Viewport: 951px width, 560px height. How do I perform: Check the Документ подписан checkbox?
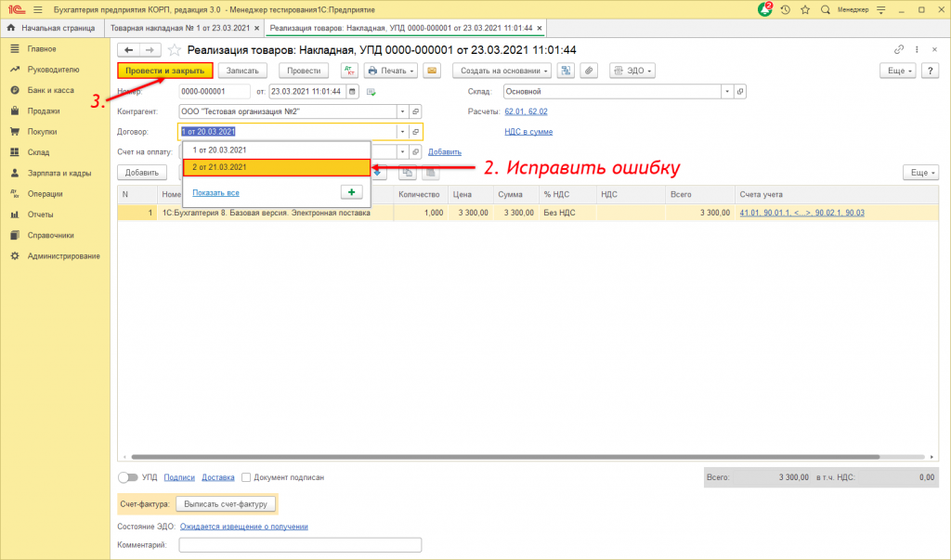click(x=246, y=477)
